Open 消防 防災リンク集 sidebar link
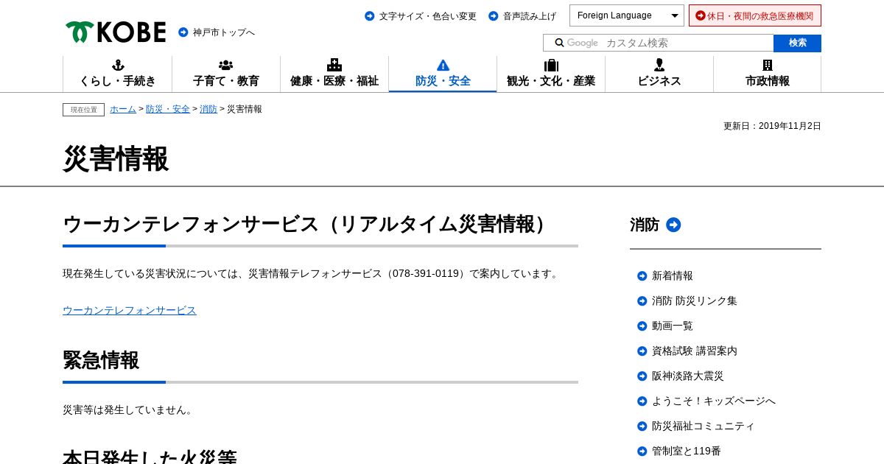This screenshot has height=464, width=884. 695,300
